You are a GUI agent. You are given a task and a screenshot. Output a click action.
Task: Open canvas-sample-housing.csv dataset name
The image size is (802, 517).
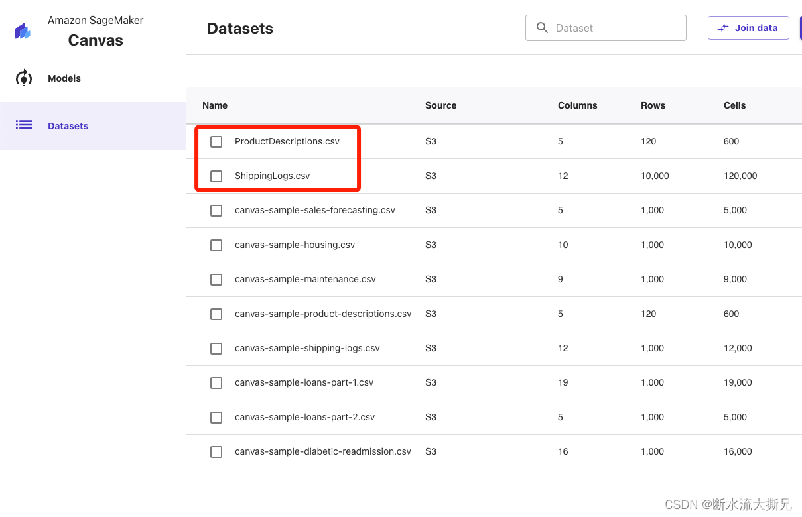tap(295, 245)
